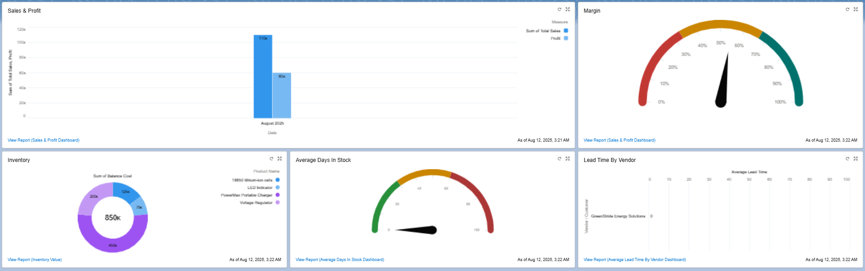Screen dimensions: 865x271
Task: Toggle the Profit legend swatch
Action: pos(566,38)
